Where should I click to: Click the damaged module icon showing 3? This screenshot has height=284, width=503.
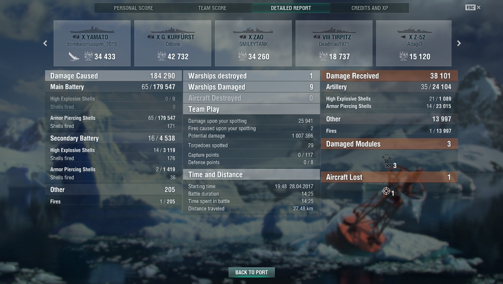click(x=387, y=161)
